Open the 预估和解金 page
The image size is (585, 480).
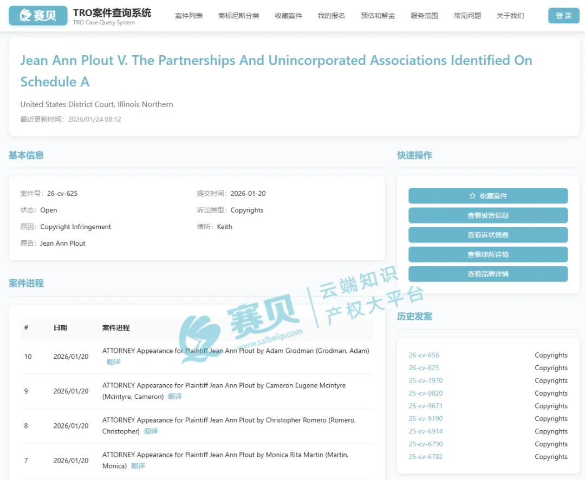click(378, 16)
